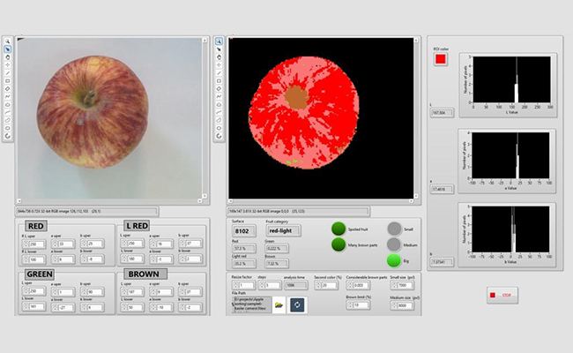573x353 pixels.
Task: Click the Medium size (pxl) value field
Action: tap(400, 304)
